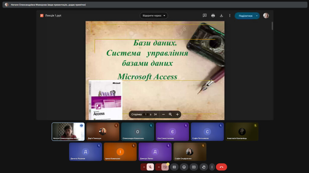Click the camera warning badge with exclamation mark
This screenshot has height=173, width=309.
pyautogui.click(x=168, y=164)
